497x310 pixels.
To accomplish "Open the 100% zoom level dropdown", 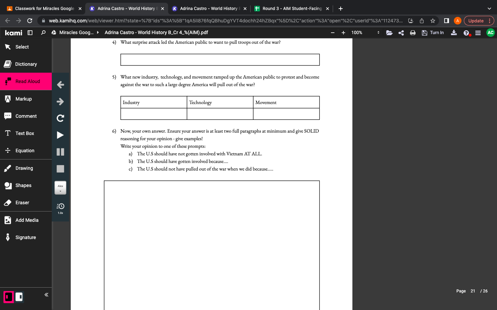I will click(x=365, y=33).
